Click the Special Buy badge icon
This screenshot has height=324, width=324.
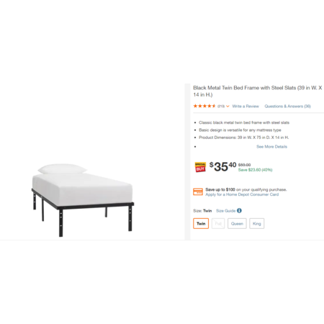point(200,167)
